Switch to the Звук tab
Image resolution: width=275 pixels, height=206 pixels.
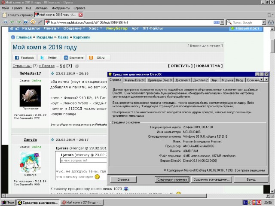pos(214,80)
